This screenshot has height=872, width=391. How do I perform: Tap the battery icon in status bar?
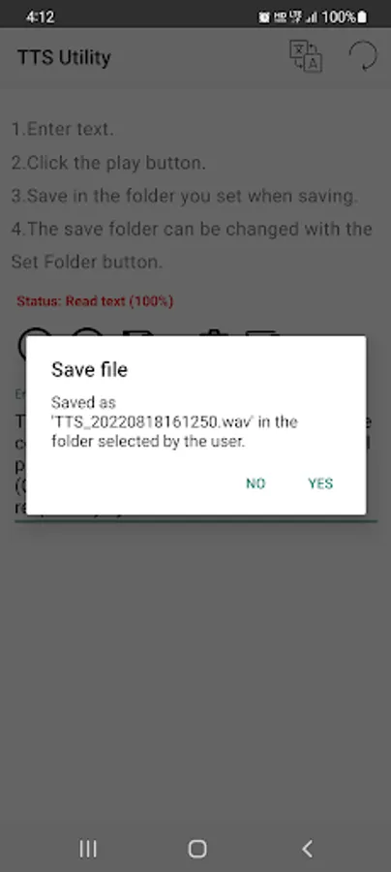362,17
